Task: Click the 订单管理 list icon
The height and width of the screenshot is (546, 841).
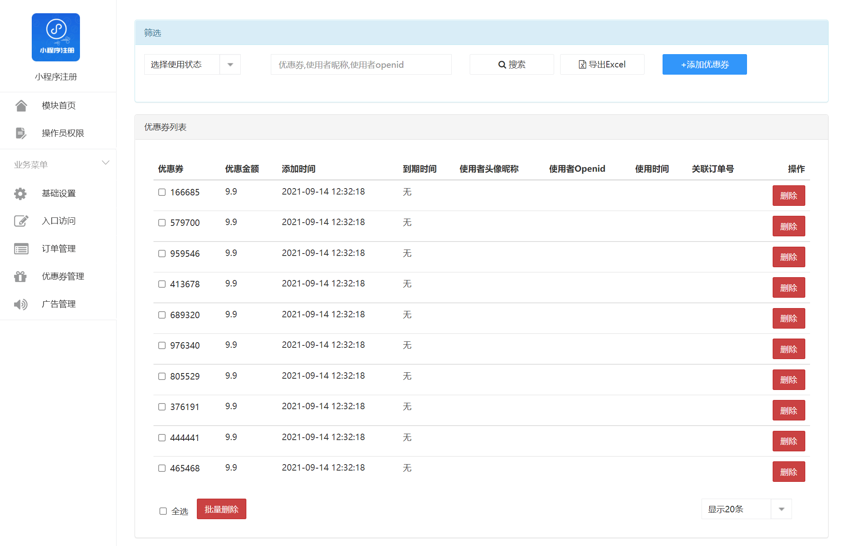Action: [21, 249]
